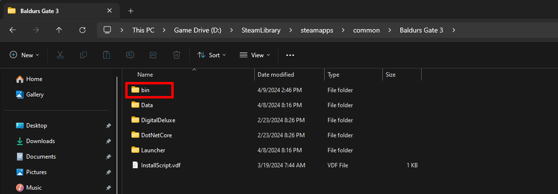The width and height of the screenshot is (558, 194).
Task: Refresh the current folder view
Action: tap(82, 30)
